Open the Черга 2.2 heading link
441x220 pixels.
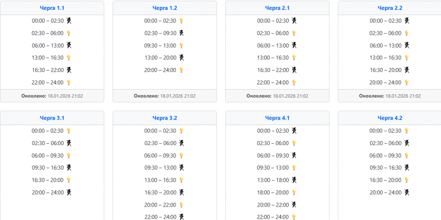[x=390, y=8]
